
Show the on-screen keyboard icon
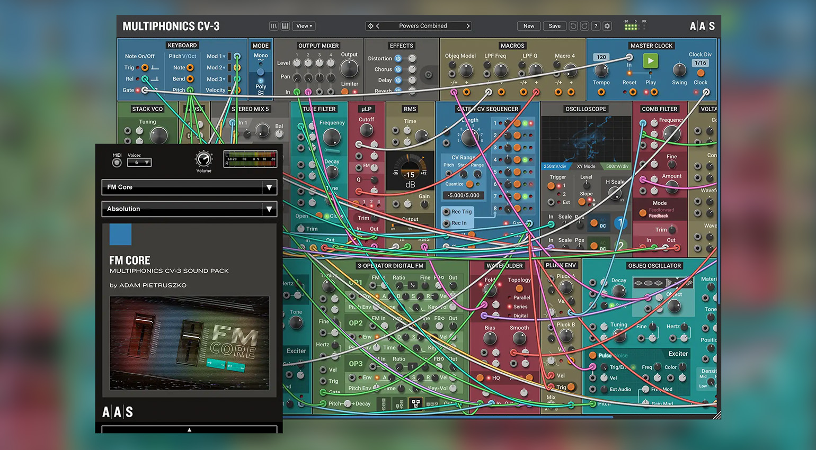tap(285, 26)
